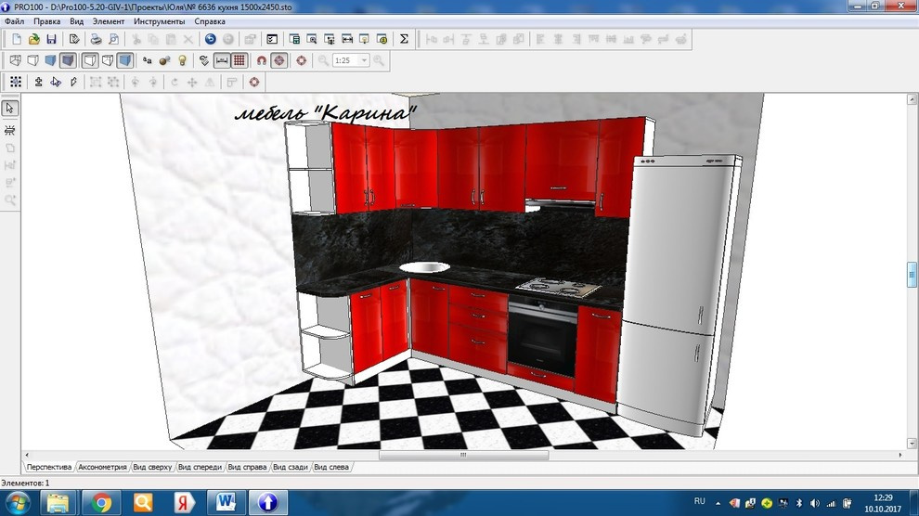919x516 pixels.
Task: Click the horizontal scrollbar under the viewport
Action: point(463,456)
